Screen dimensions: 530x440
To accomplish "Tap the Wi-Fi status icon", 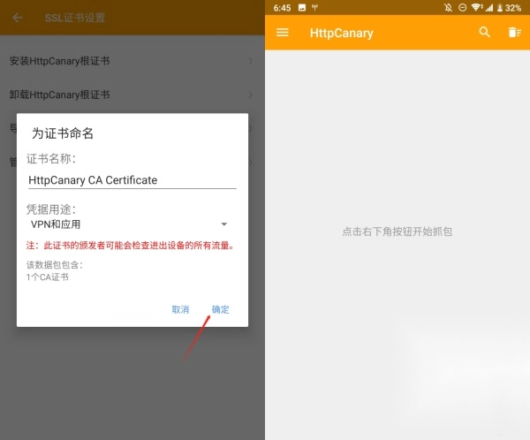I will click(x=476, y=8).
